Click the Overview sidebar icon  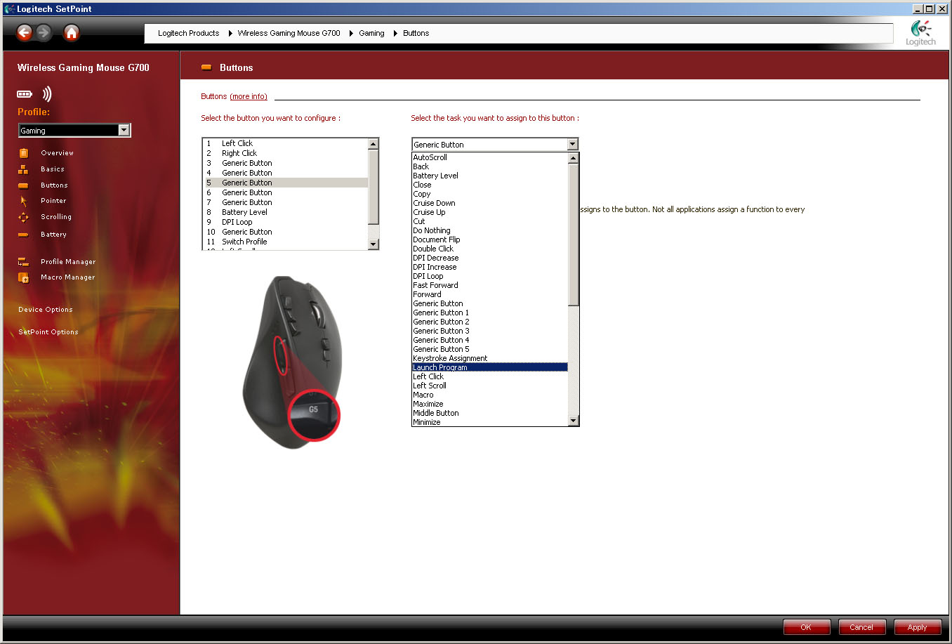click(23, 153)
